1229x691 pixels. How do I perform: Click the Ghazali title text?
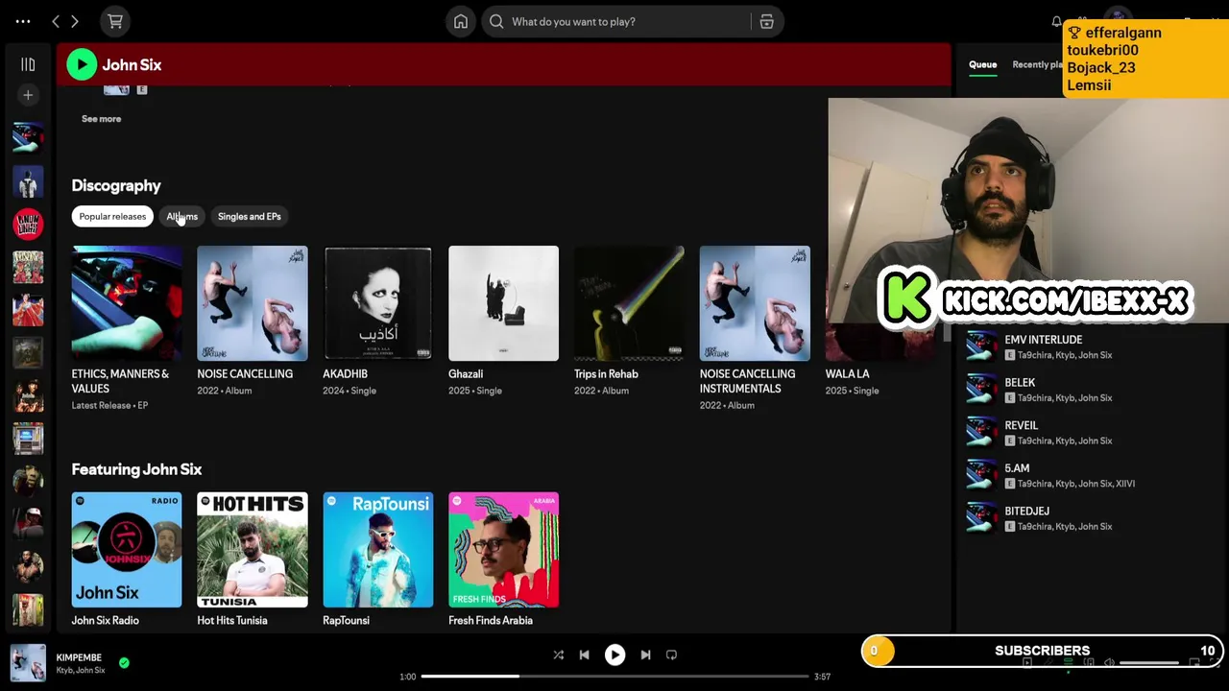(466, 373)
